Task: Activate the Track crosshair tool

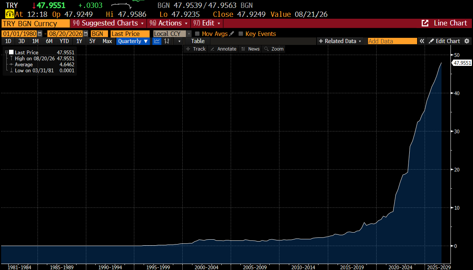Action: tap(196, 49)
